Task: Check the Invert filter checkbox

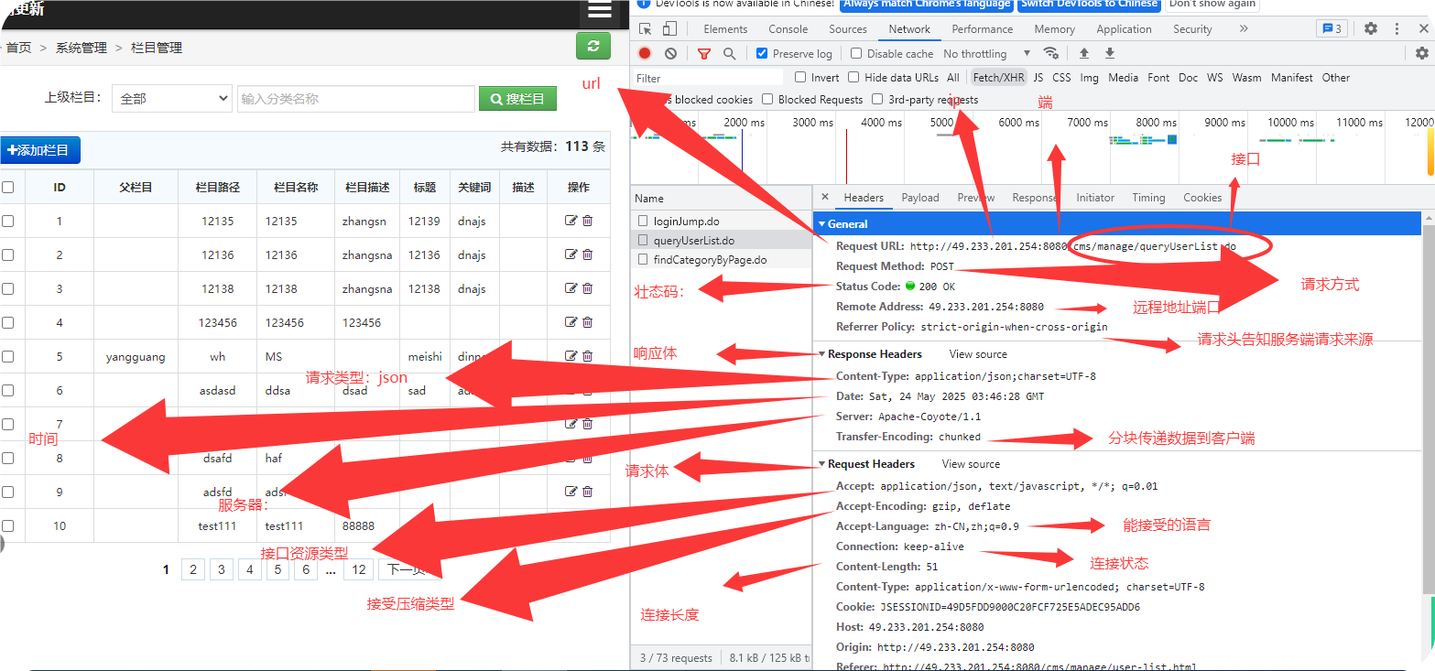Action: pos(800,77)
